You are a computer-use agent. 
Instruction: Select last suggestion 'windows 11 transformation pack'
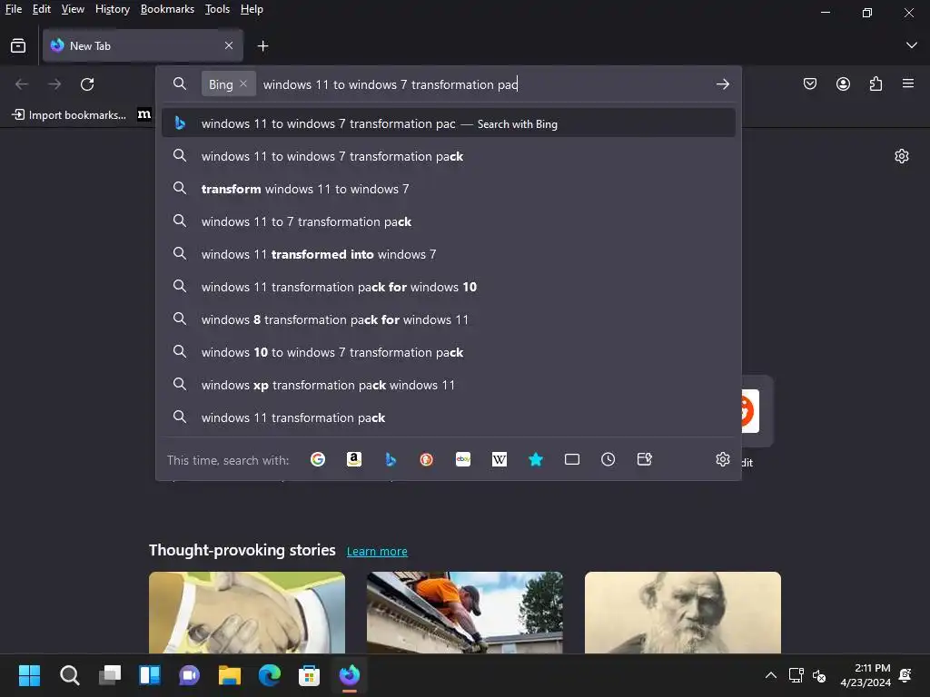[449, 417]
